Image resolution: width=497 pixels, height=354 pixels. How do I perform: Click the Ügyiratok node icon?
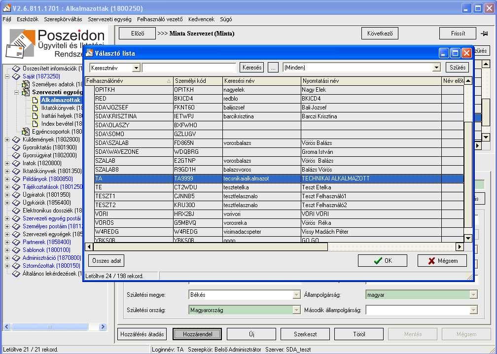point(16,195)
